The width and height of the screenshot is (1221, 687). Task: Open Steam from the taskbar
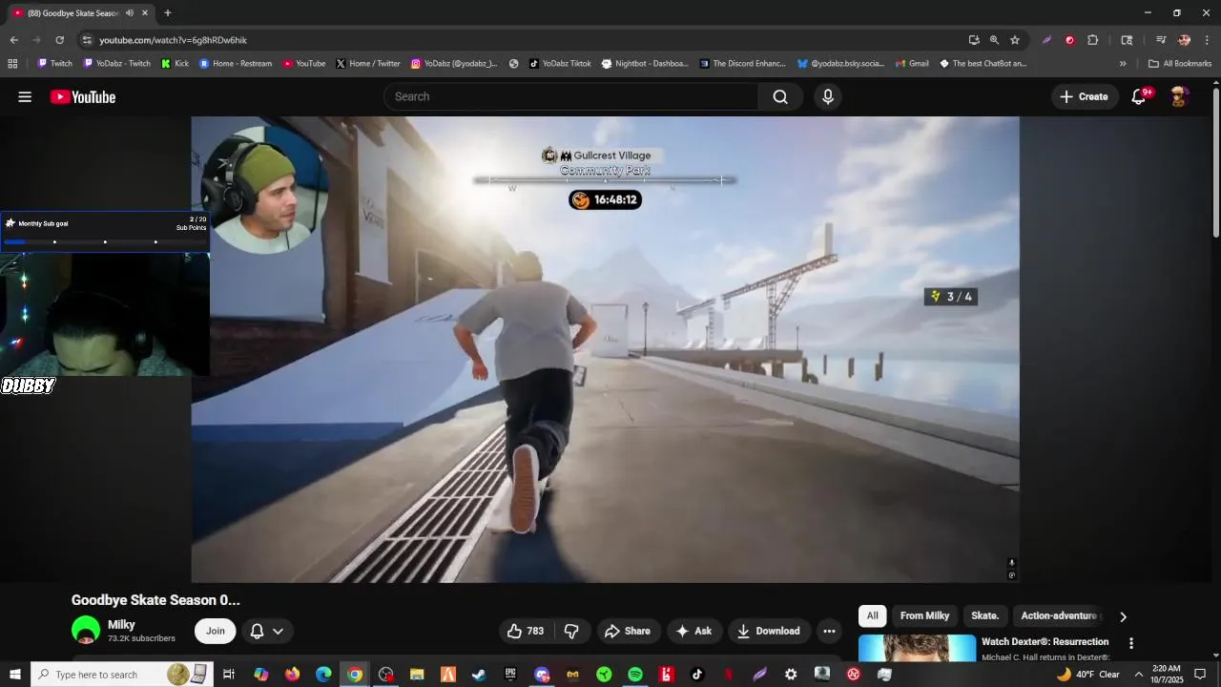(x=479, y=675)
